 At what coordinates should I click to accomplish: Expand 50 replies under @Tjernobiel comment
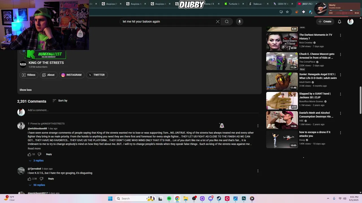(x=37, y=185)
